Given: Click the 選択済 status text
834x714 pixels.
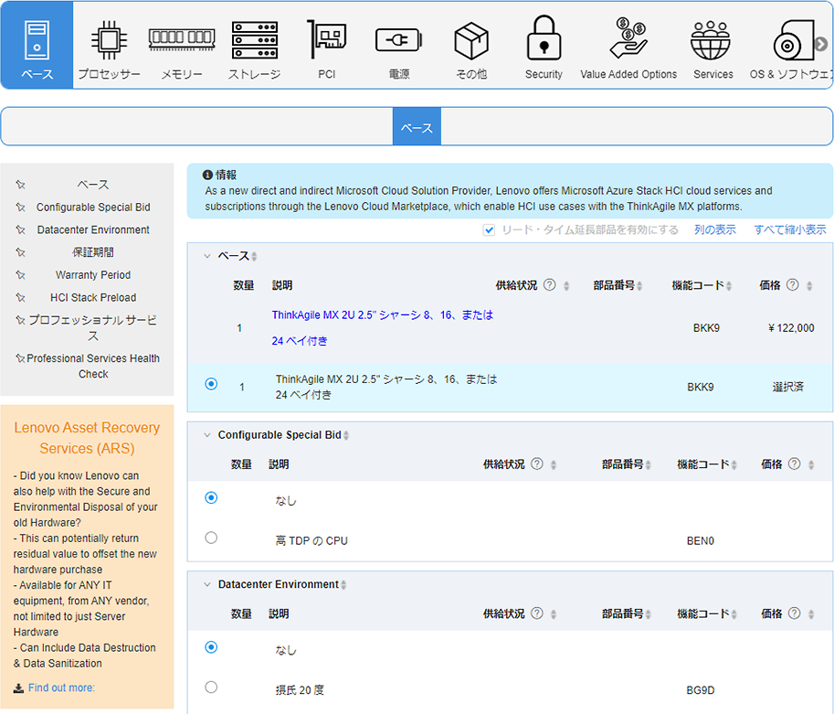Looking at the screenshot, I should coord(787,387).
